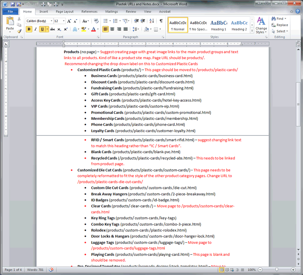Apply bulleted list formatting
Screen dimensions: 303x275
106,21
